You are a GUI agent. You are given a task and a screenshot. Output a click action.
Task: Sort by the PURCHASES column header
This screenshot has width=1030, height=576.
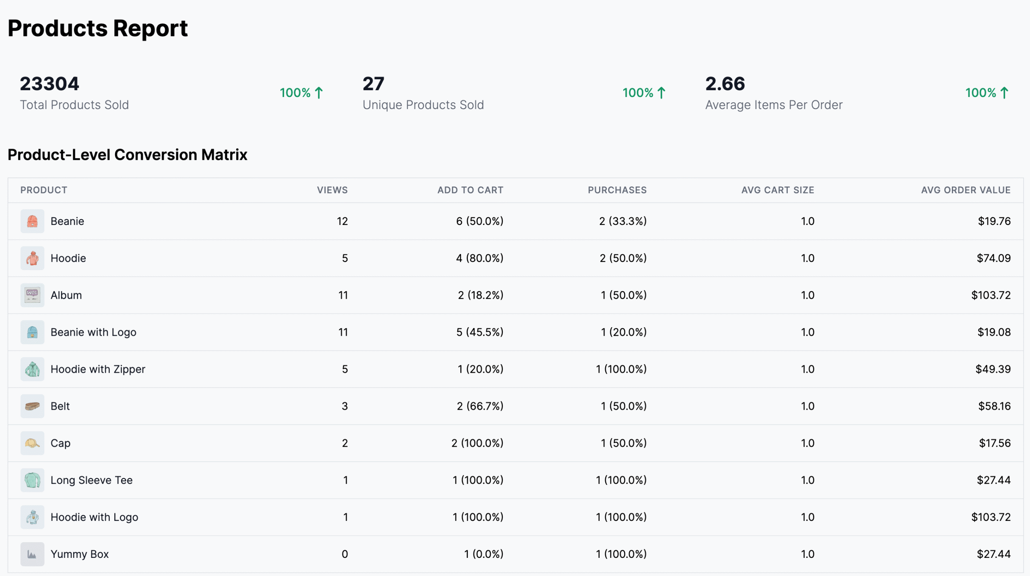tap(617, 190)
